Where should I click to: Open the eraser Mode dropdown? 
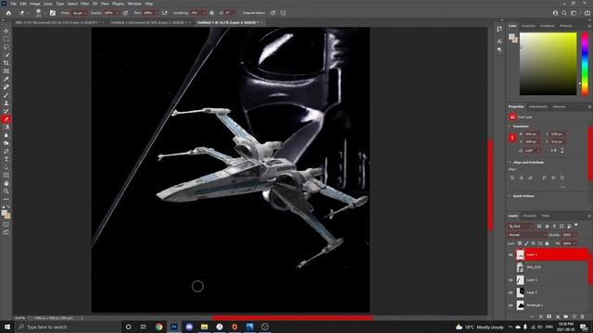pos(79,13)
